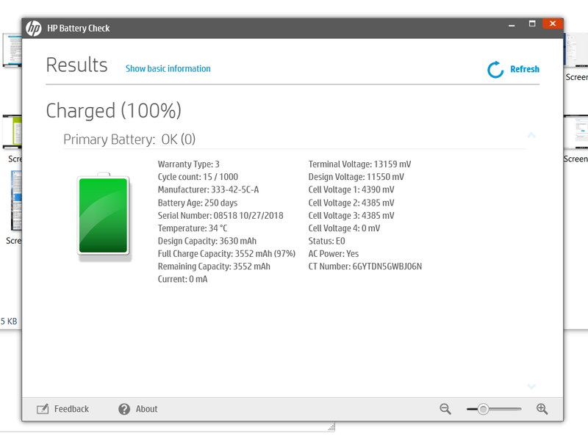This screenshot has width=588, height=439.
Task: Zoom out with minus magnifier icon
Action: (445, 409)
